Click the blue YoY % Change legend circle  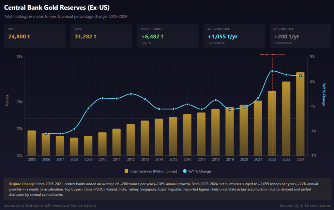[x=185, y=171]
